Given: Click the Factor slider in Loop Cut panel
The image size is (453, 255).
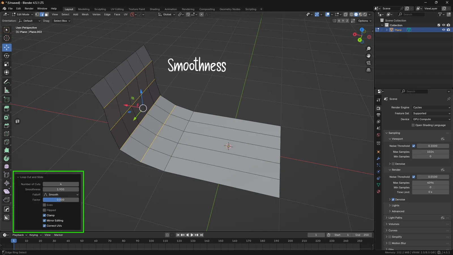Looking at the screenshot, I should click(61, 200).
